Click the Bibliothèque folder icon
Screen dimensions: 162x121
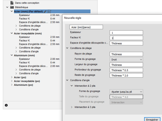pos(12,7)
